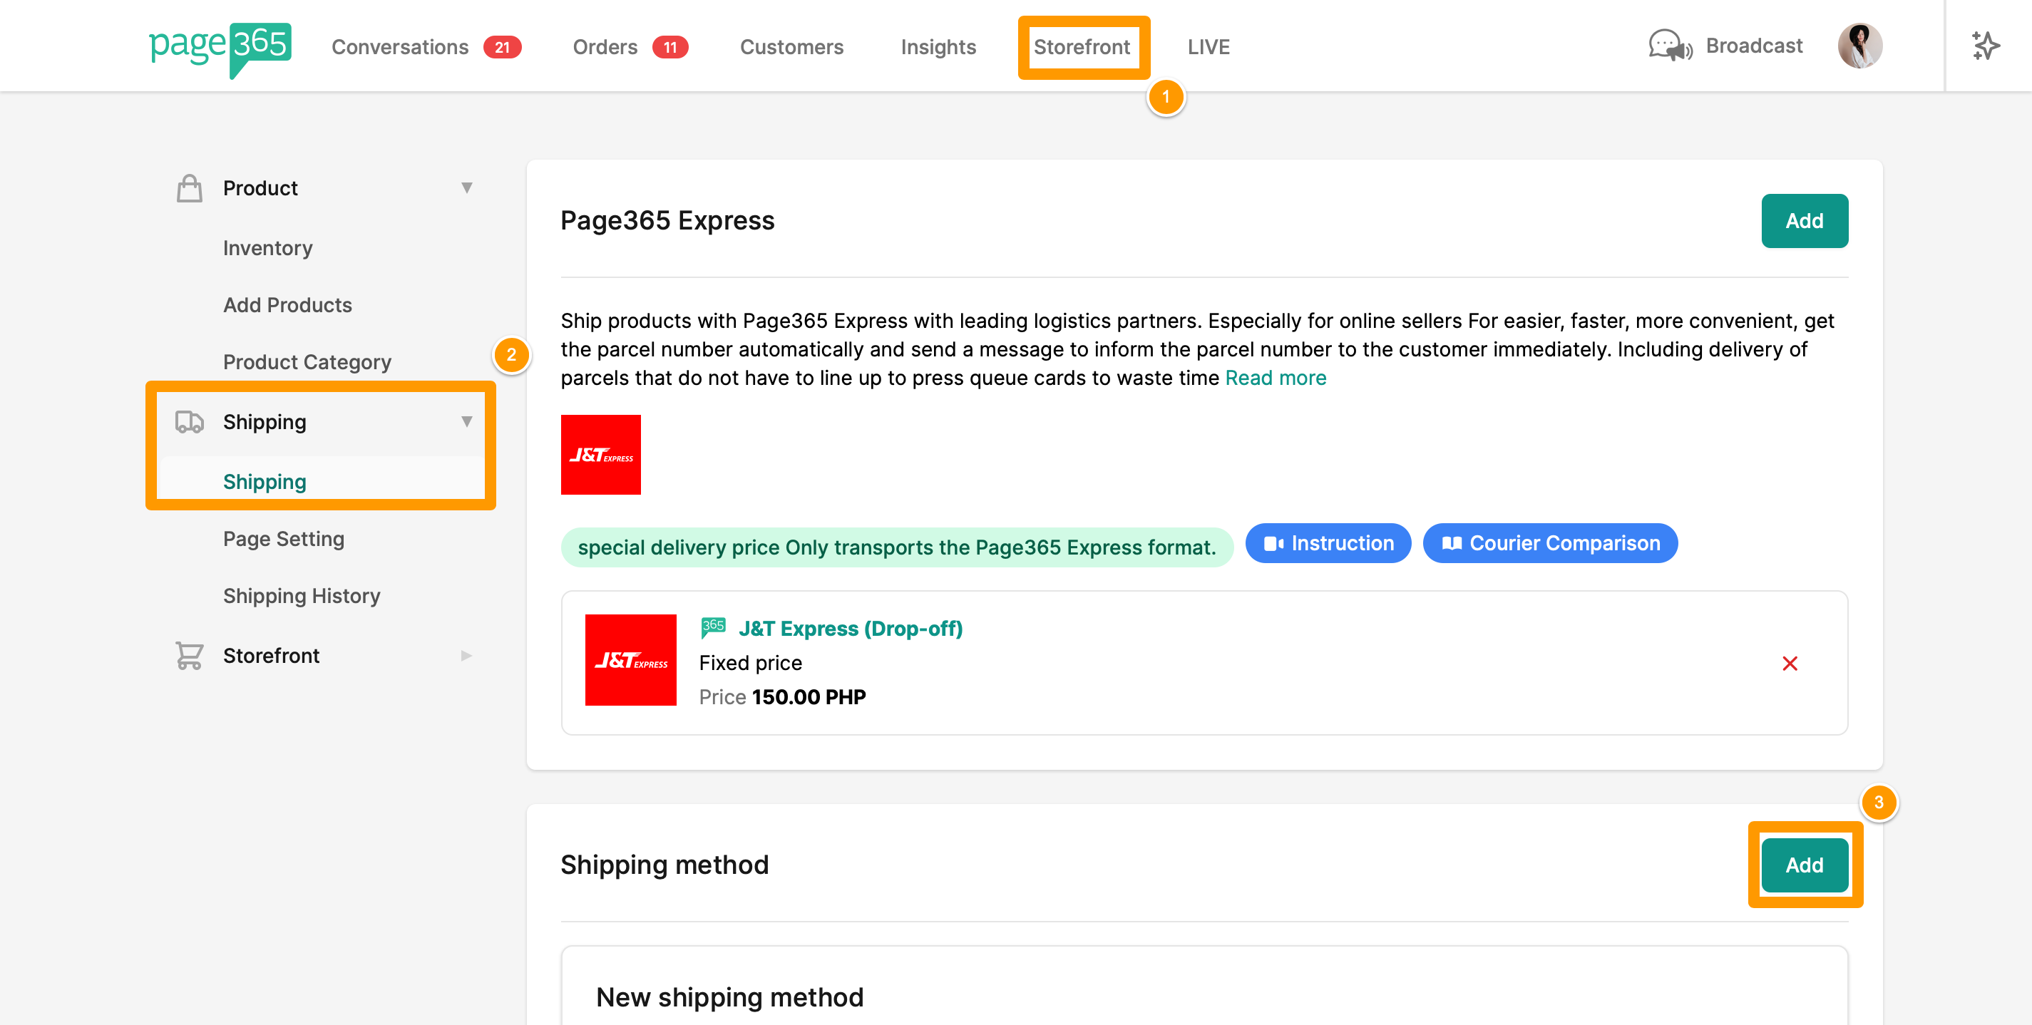
Task: Click Add button for Shipping method
Action: point(1804,866)
